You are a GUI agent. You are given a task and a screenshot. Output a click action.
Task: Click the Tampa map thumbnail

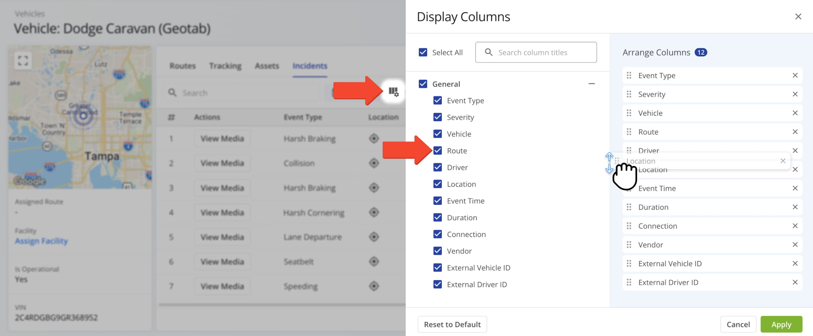tap(80, 117)
